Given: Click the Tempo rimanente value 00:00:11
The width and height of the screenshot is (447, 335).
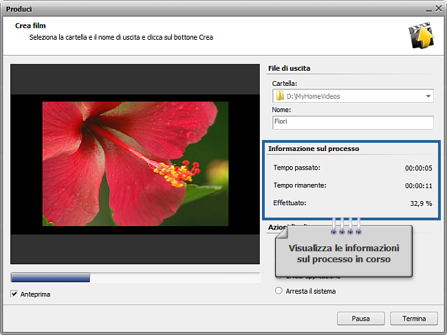Looking at the screenshot, I should [417, 185].
